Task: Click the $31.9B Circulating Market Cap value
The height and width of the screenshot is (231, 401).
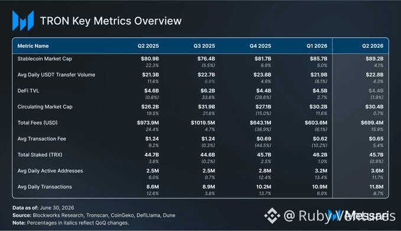Action: pyautogui.click(x=207, y=107)
